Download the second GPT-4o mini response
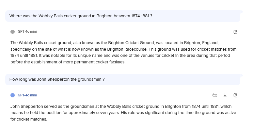 [225, 95]
